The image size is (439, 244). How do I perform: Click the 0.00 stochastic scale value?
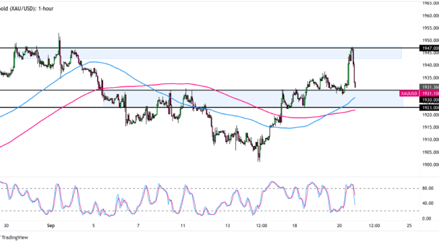(426, 218)
